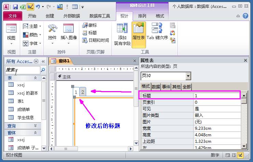Select the xscj 的副本 table
253x162 pixels.
(23, 93)
